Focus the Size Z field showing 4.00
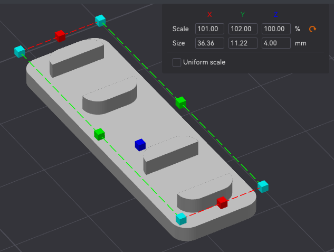This screenshot has height=252, width=334. (276, 43)
